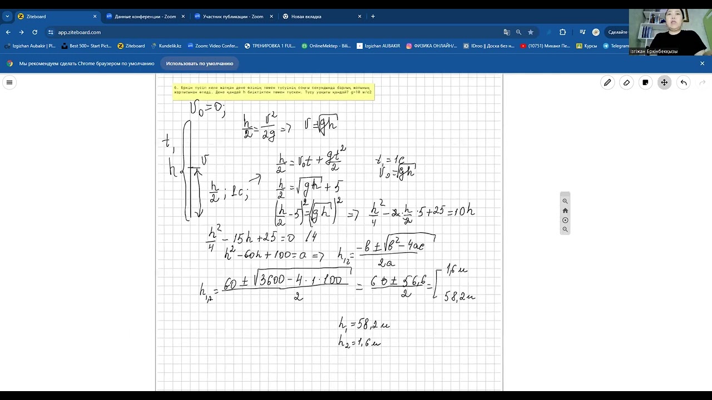Center the board with the target icon
The height and width of the screenshot is (400, 712).
[565, 220]
